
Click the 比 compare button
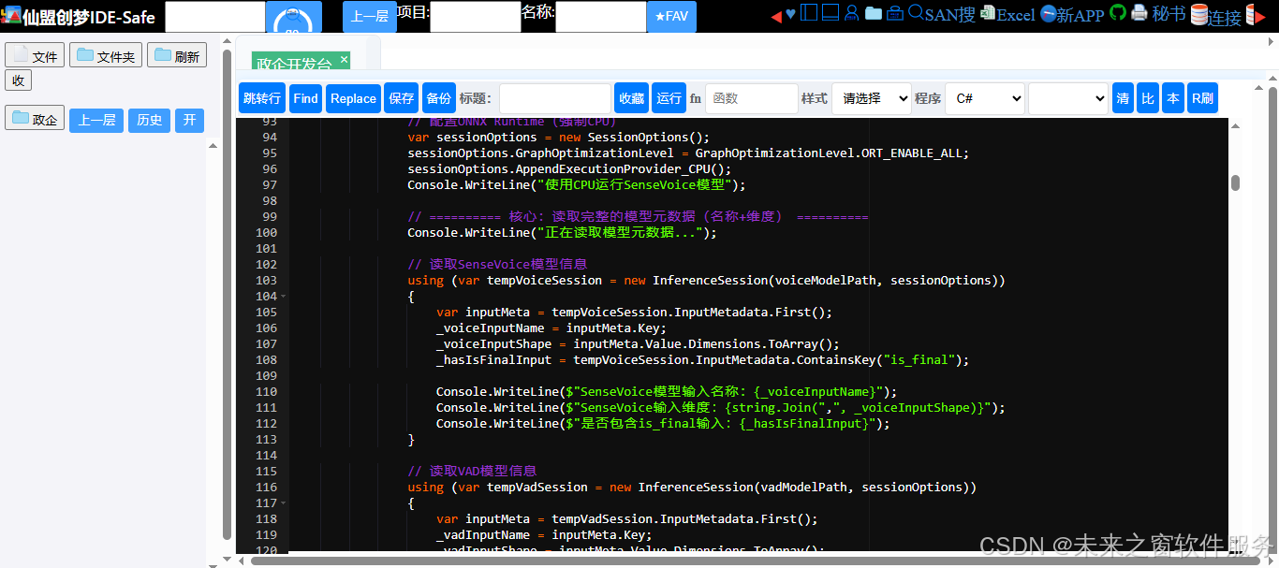click(x=1148, y=98)
